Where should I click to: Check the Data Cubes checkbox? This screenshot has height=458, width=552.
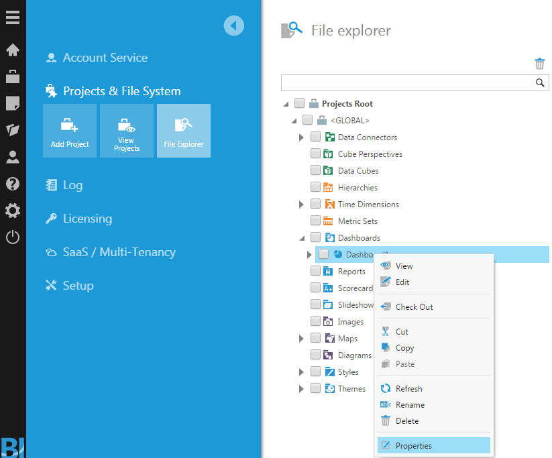tap(315, 170)
